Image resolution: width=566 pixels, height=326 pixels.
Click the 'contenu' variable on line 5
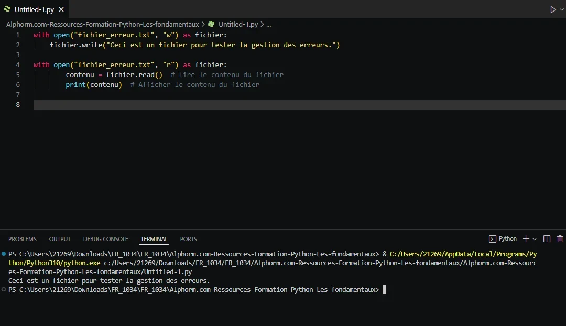[80, 75]
